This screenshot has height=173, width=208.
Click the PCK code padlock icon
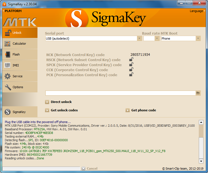[x=131, y=75]
